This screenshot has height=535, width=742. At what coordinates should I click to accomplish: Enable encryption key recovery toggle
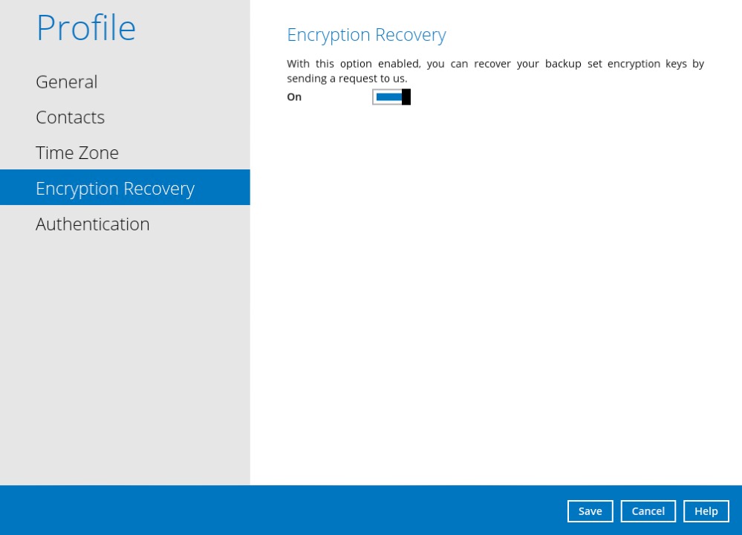pyautogui.click(x=391, y=97)
